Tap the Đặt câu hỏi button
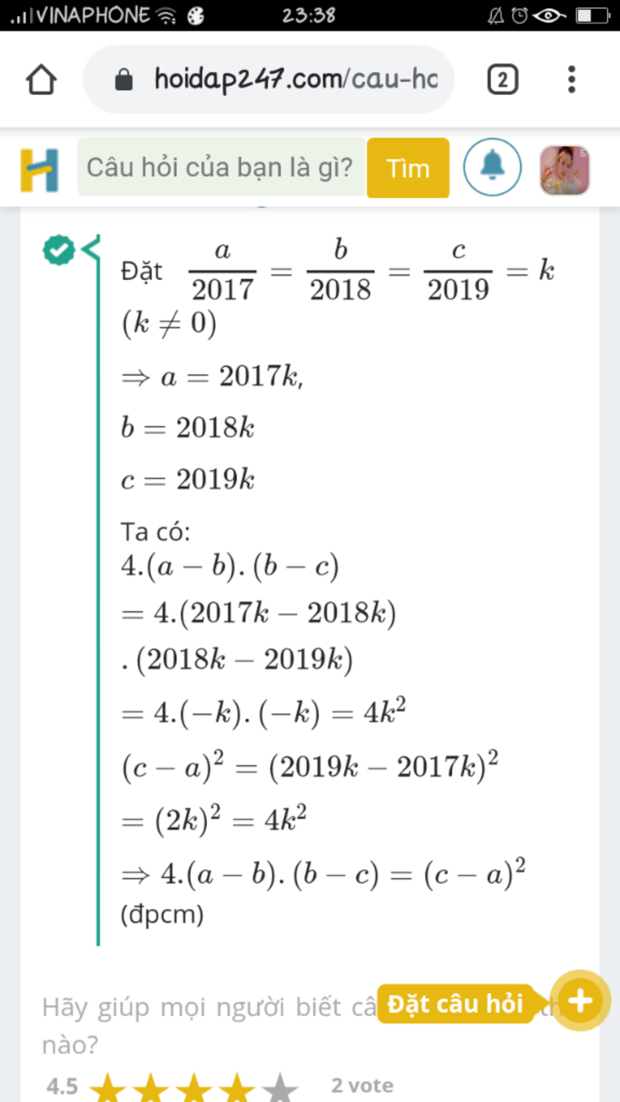This screenshot has height=1102, width=620. (x=455, y=1003)
